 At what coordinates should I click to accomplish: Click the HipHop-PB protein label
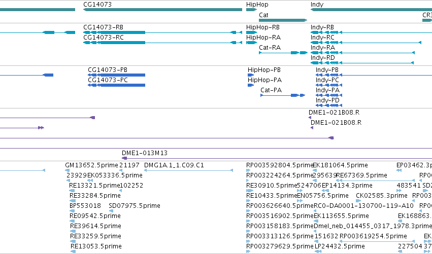[264, 70]
